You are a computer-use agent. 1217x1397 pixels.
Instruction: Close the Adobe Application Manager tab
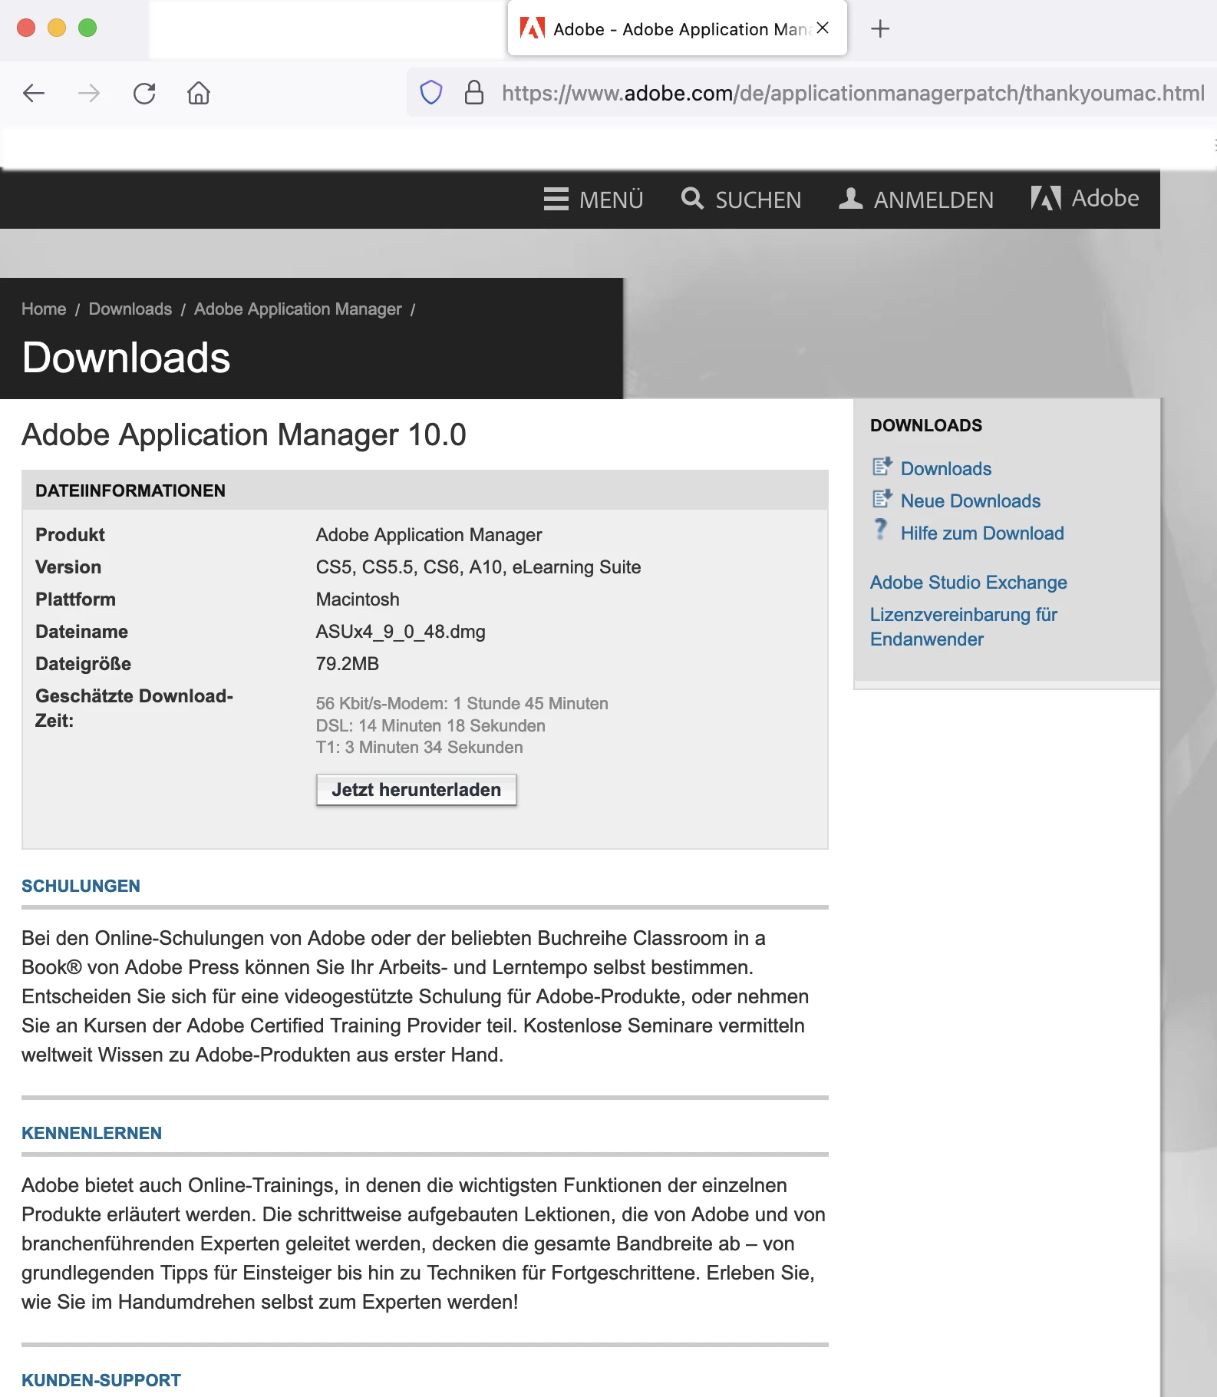click(823, 28)
